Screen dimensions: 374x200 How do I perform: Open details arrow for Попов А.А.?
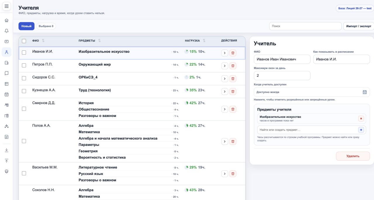pos(224,142)
